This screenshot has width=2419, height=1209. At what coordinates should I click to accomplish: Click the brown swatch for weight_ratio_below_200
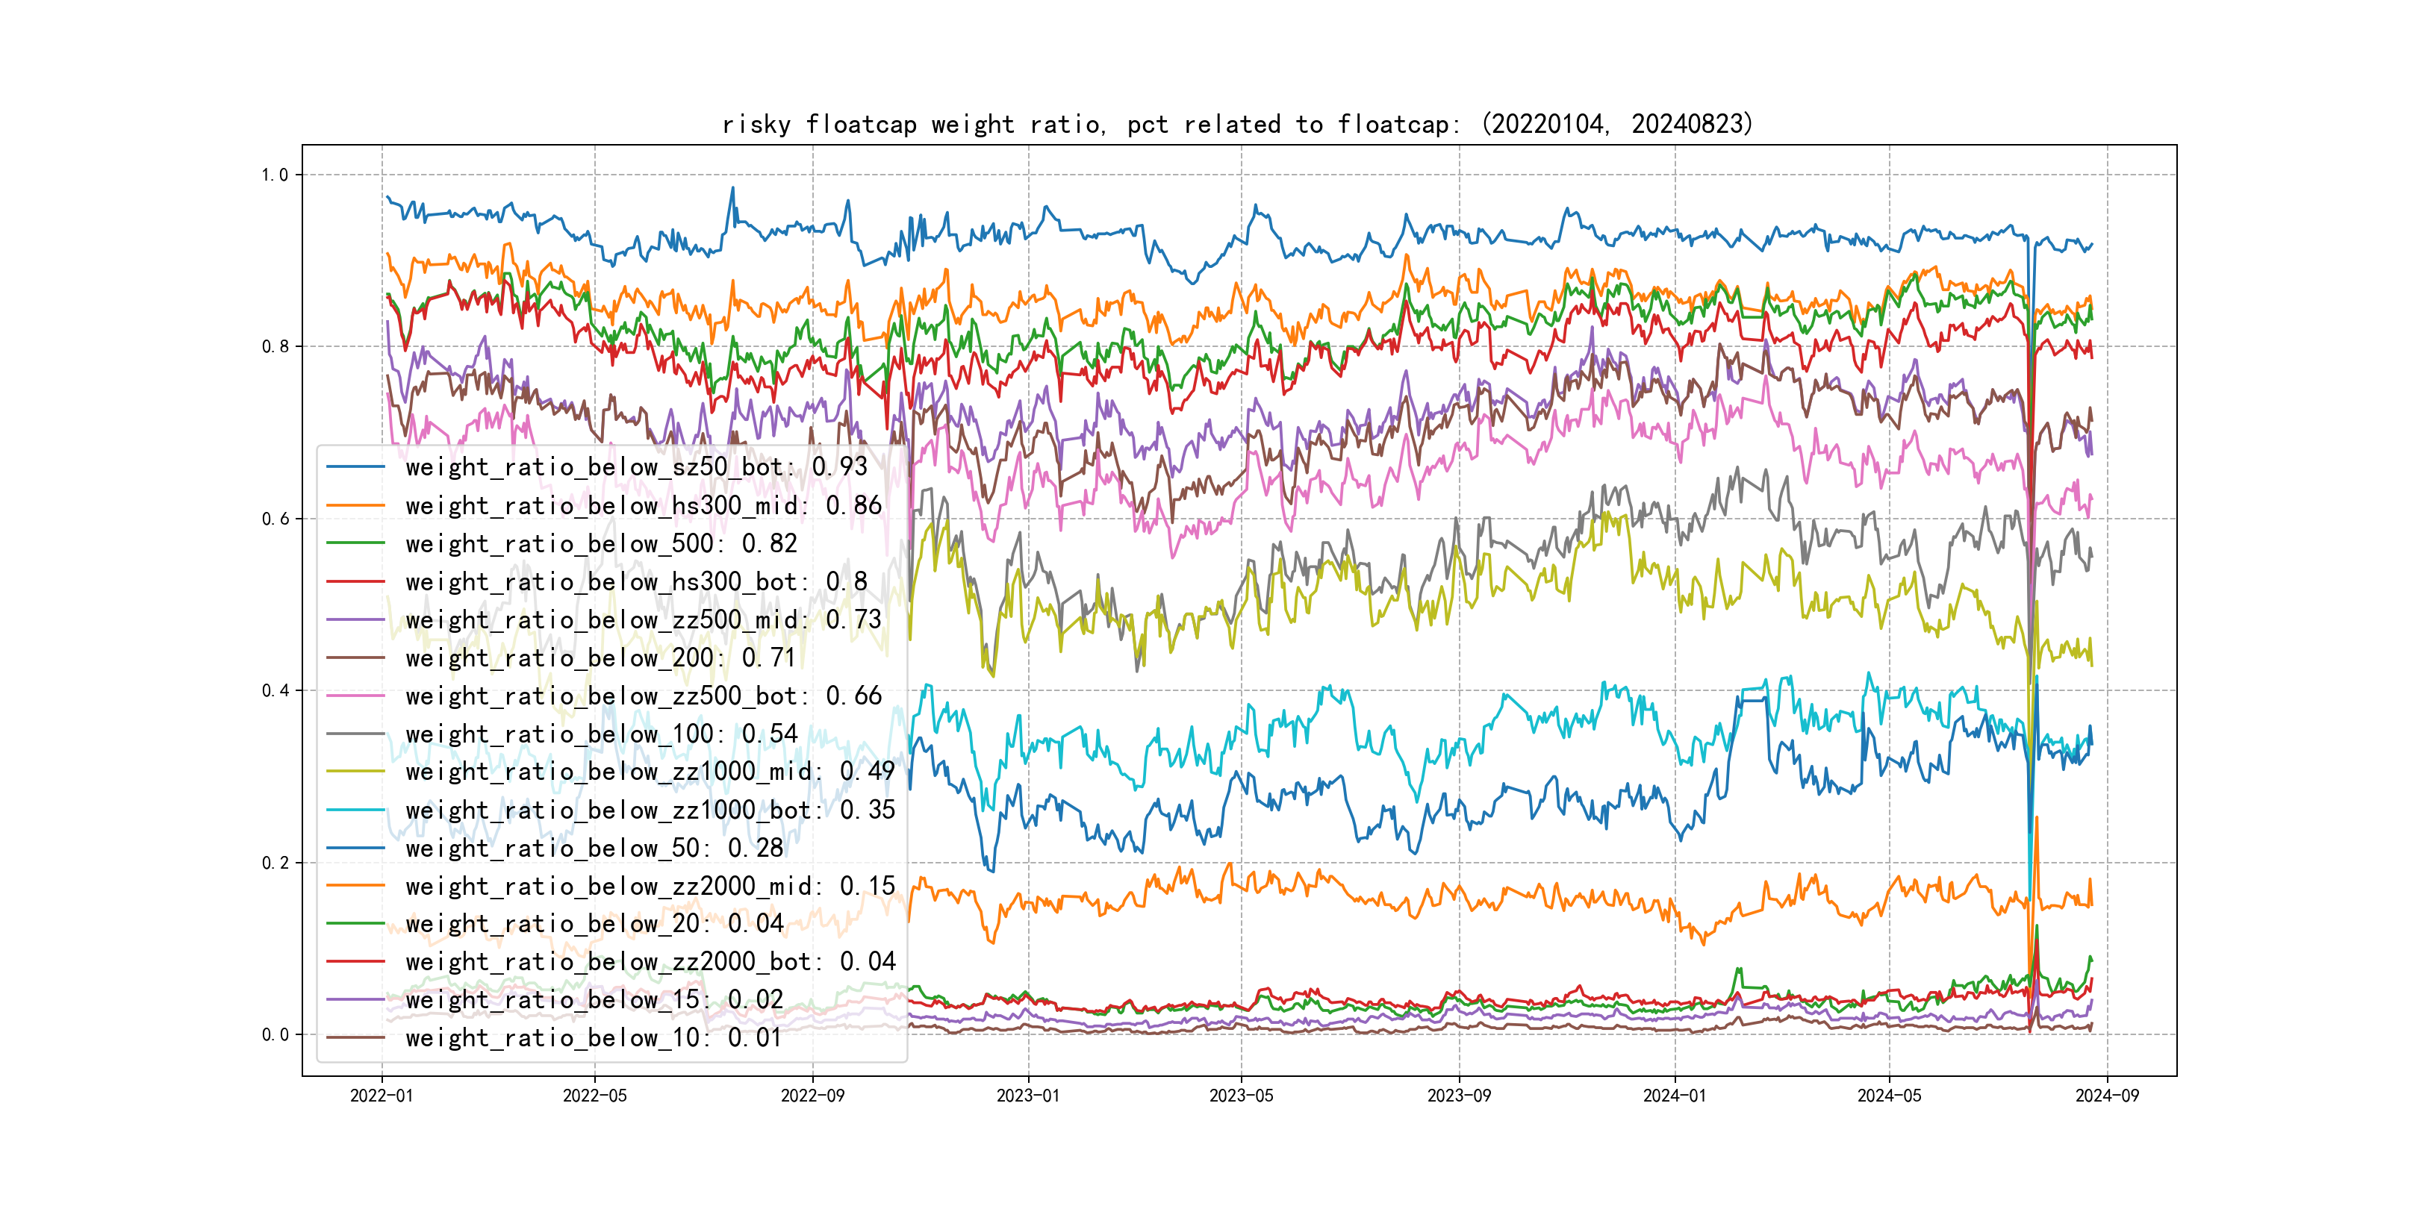click(x=355, y=658)
